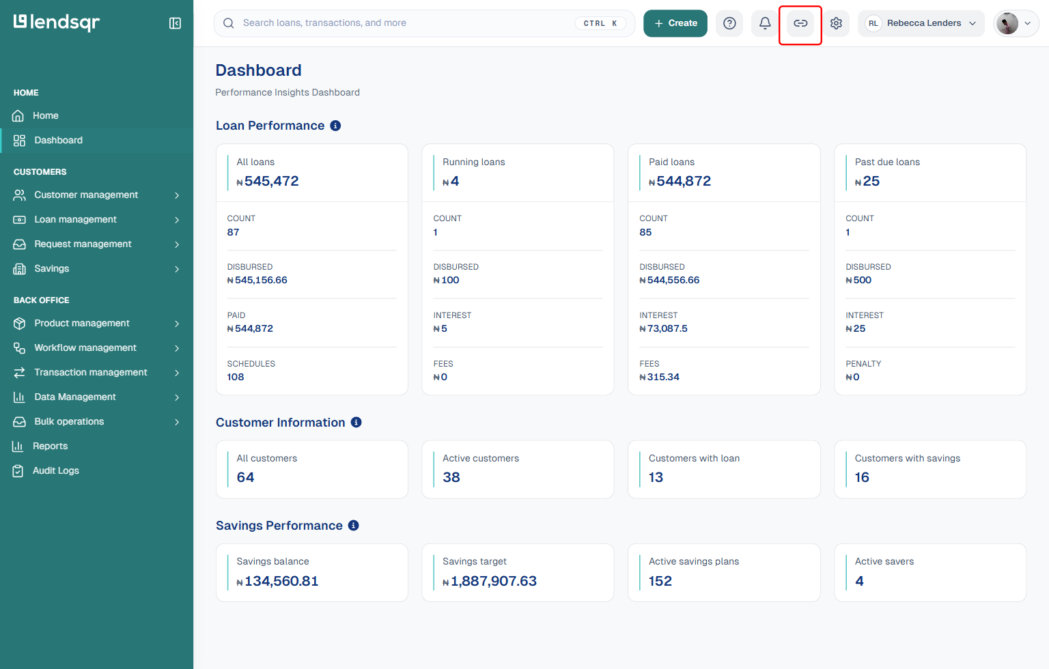The height and width of the screenshot is (669, 1049).
Task: Expand Request management chevron
Action: tap(177, 244)
